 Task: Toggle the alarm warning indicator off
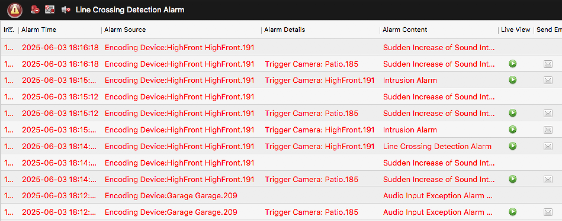[x=15, y=10]
